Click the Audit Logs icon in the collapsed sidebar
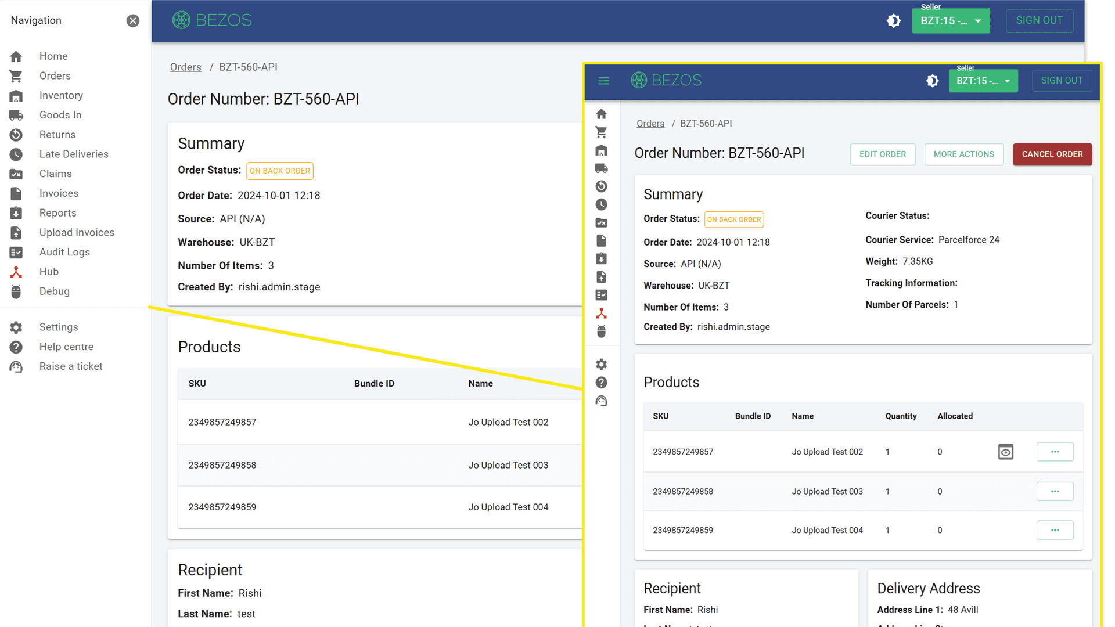 [602, 296]
